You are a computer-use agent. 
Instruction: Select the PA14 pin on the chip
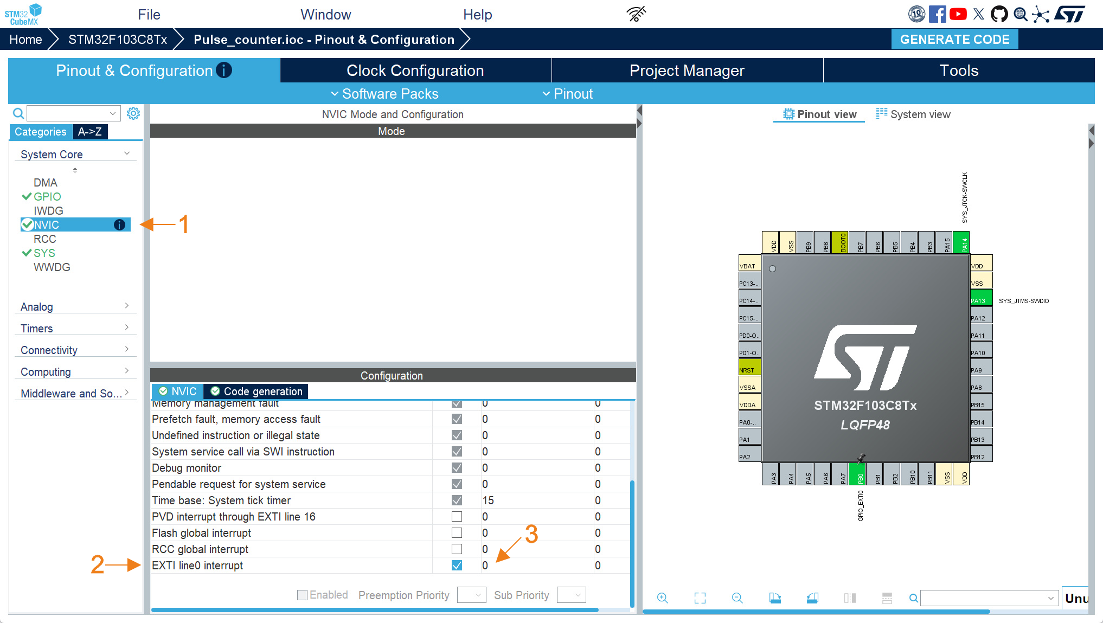961,242
